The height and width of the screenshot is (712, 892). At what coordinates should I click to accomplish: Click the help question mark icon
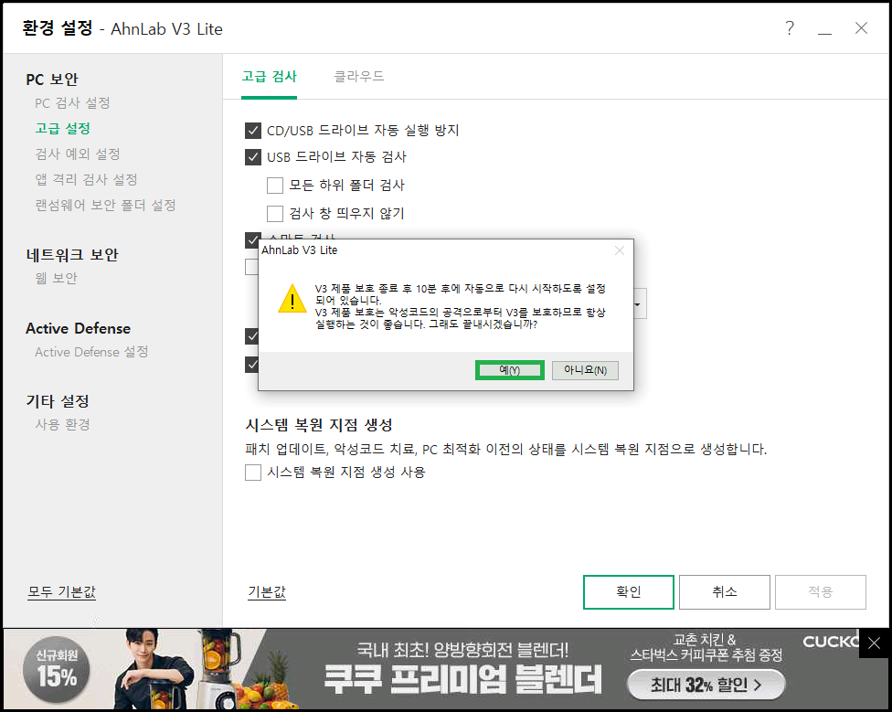click(x=789, y=27)
